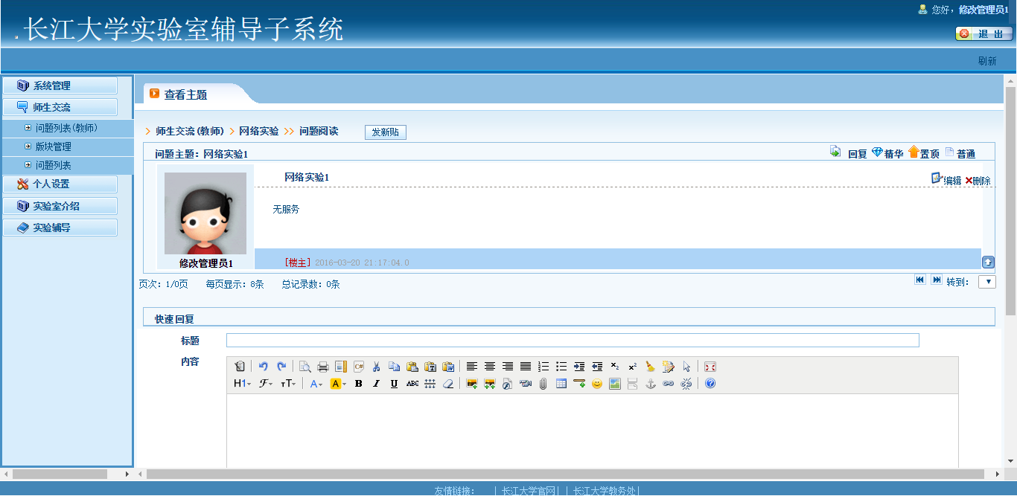The width and height of the screenshot is (1017, 499).
Task: Open the text color picker
Action: point(316,384)
